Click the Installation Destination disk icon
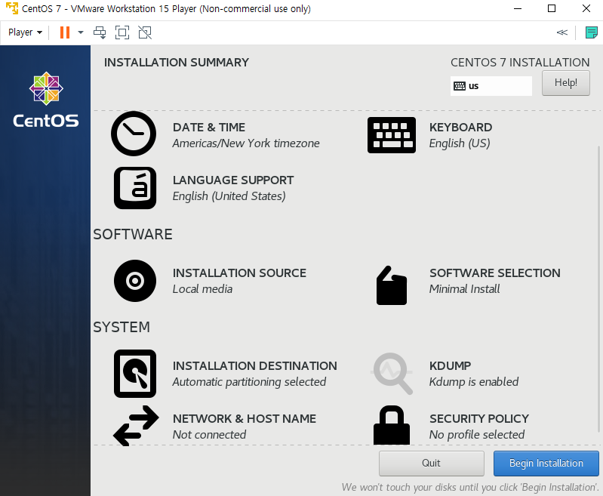This screenshot has width=603, height=496. coord(135,373)
